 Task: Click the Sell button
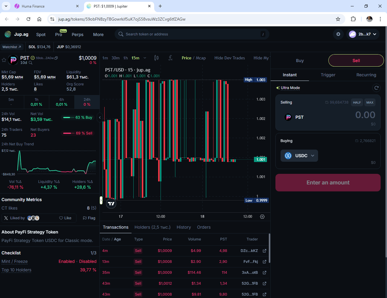pos(356,61)
